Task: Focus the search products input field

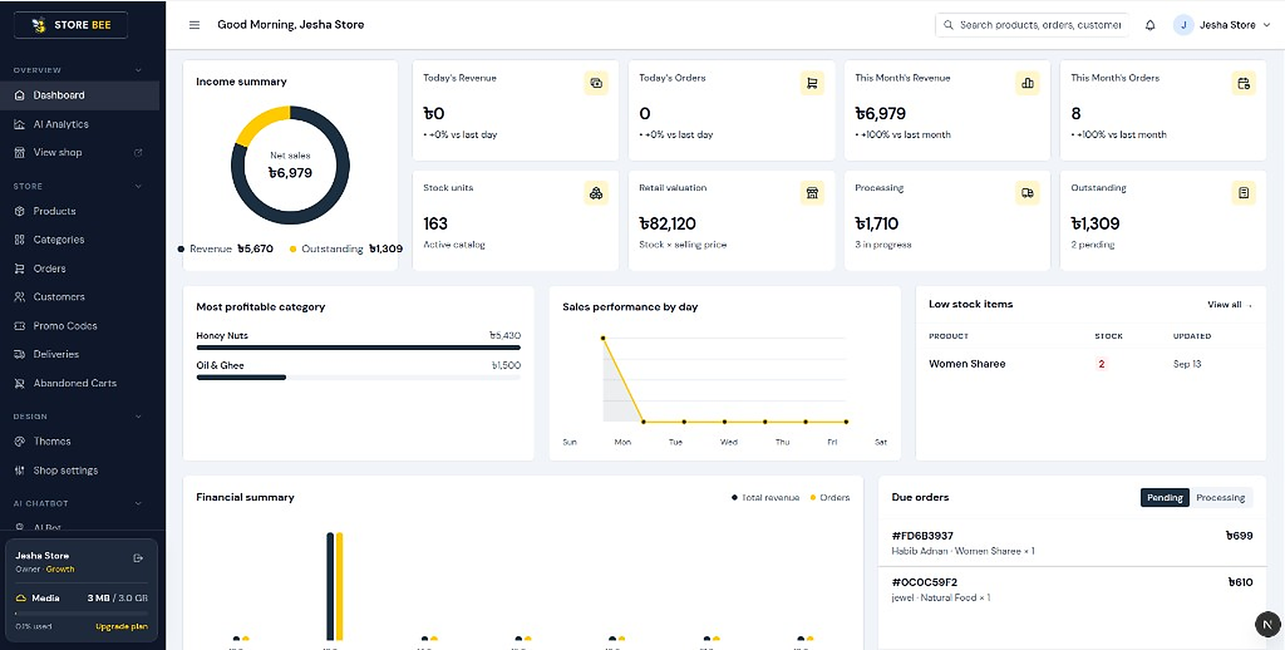Action: click(1032, 25)
